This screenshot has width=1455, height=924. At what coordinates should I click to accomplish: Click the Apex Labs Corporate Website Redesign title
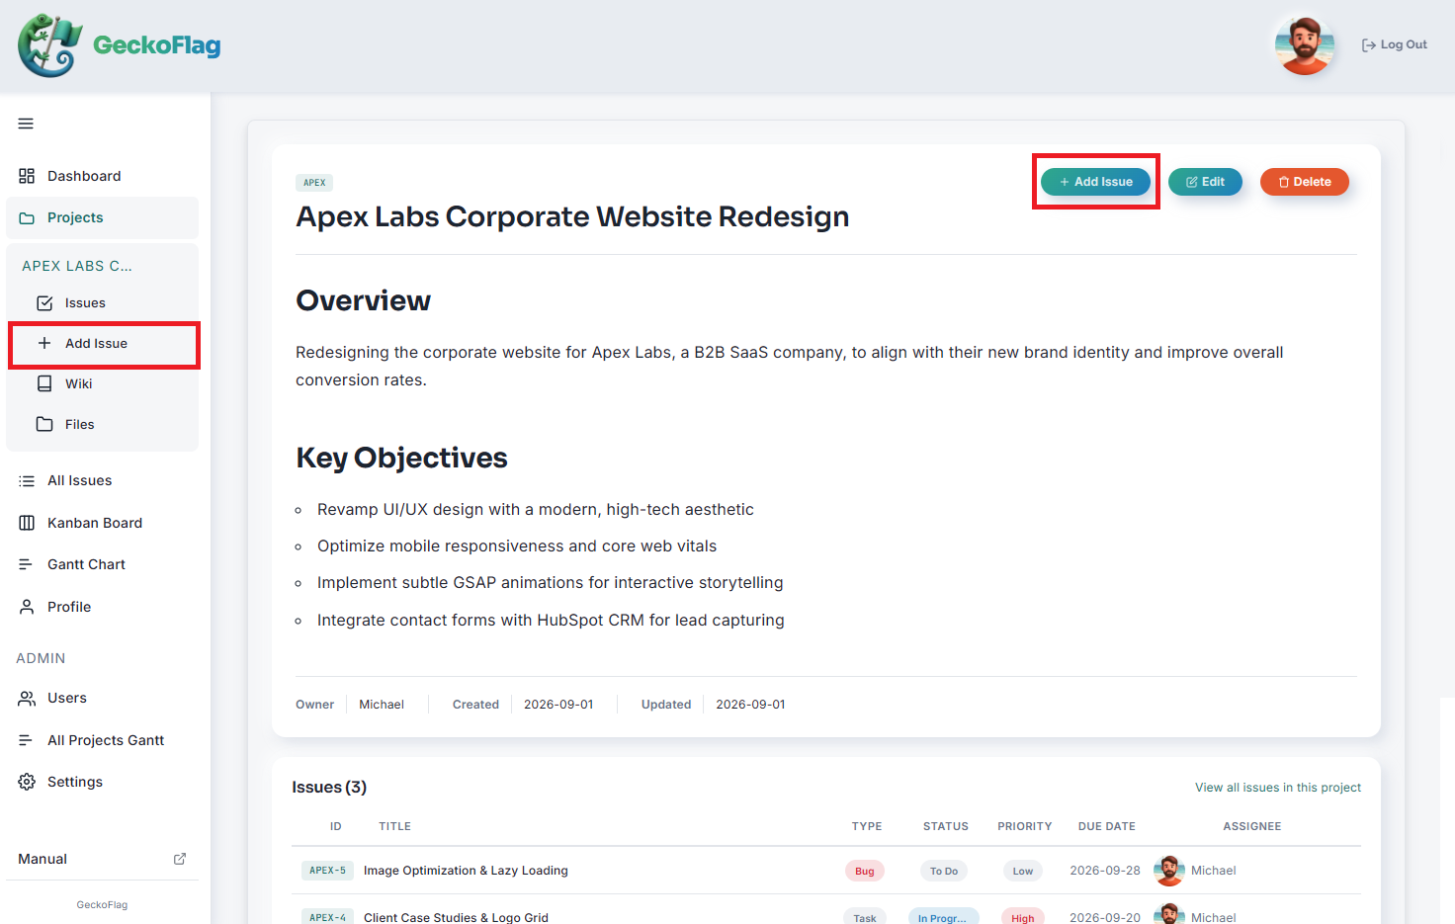572,216
